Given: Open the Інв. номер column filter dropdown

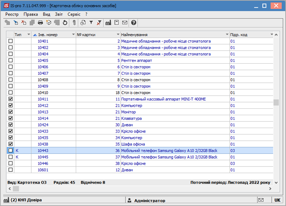Looking at the screenshot, I should (73, 35).
